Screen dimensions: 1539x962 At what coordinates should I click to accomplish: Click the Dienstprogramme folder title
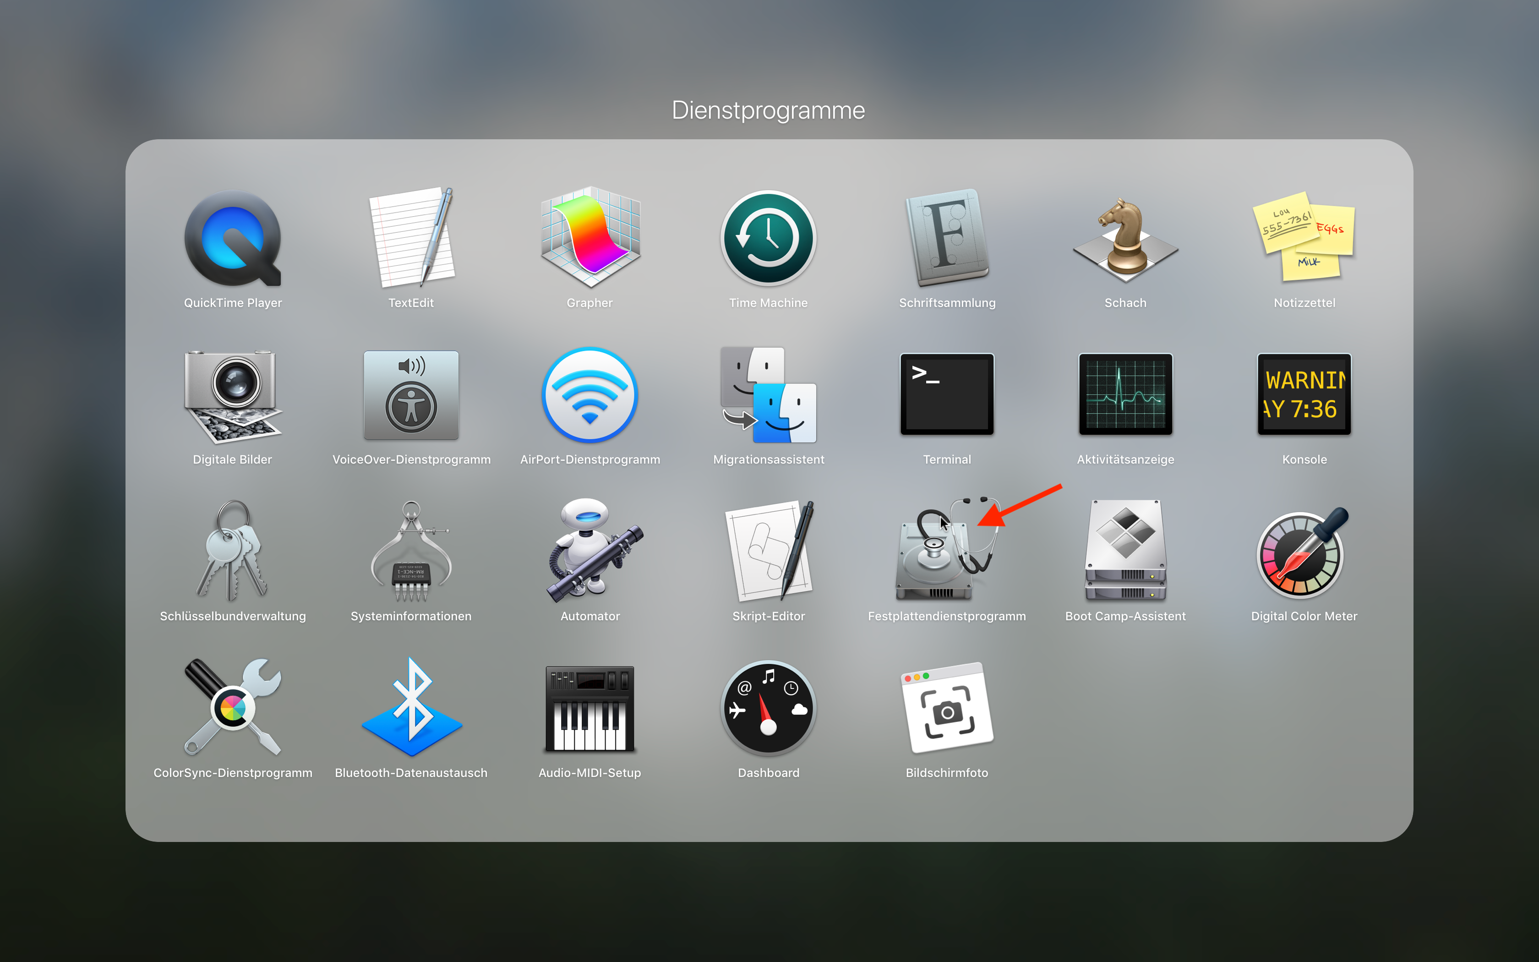coord(768,111)
